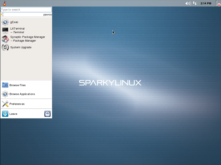221x165 pixels.
Task: Focus the Type to search field
Action: (26, 10)
